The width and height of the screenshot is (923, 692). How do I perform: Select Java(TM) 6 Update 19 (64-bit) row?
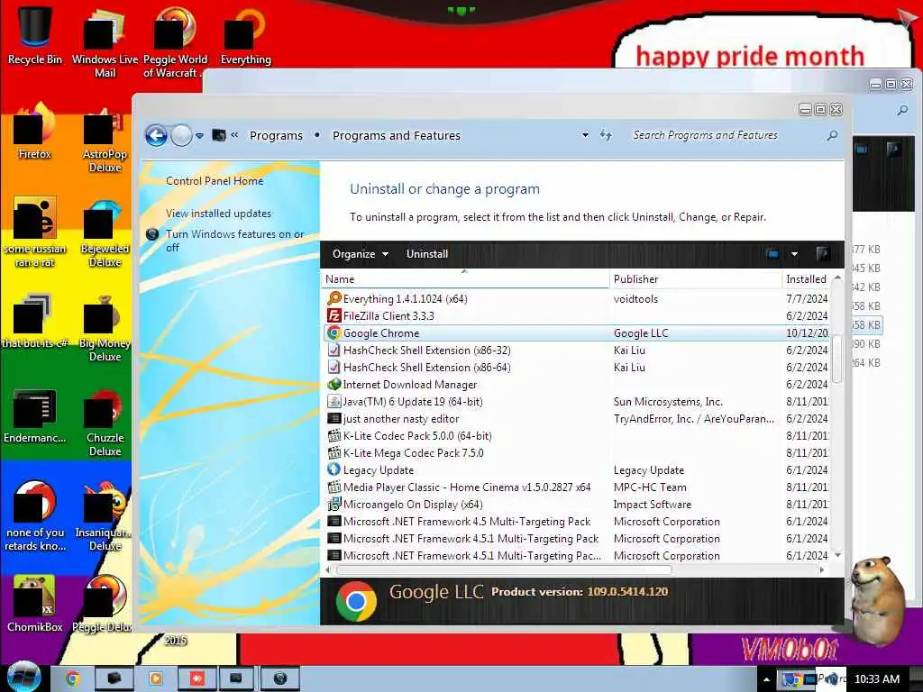point(577,402)
